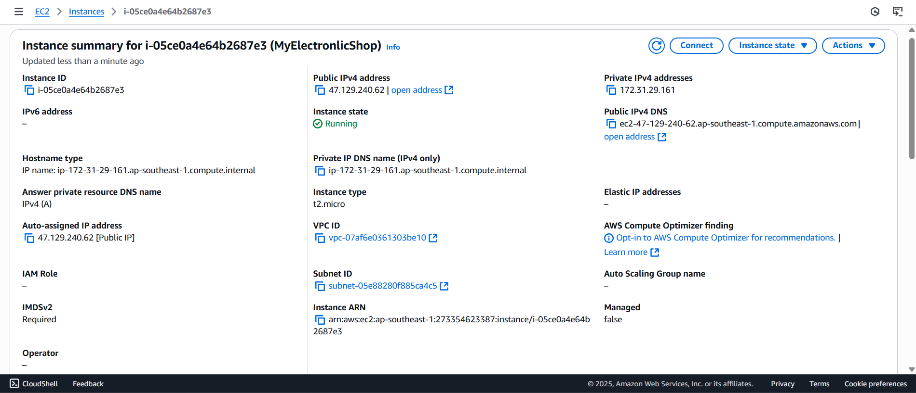
Task: Copy the Public IPv4 DNS name
Action: [x=611, y=124]
